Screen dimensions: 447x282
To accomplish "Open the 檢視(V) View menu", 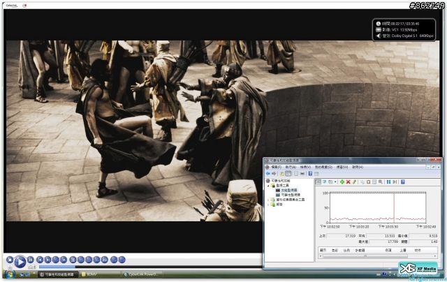I will (305, 168).
